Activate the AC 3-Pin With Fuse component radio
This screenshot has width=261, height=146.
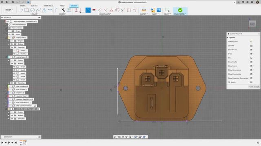click(38, 109)
